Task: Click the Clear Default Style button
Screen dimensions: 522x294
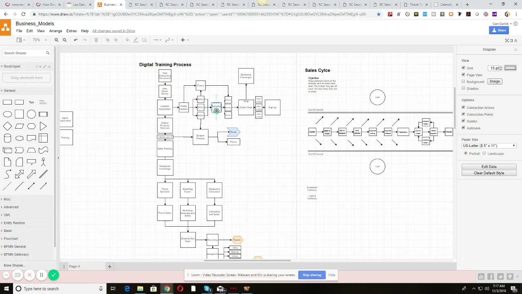Action: tap(489, 173)
